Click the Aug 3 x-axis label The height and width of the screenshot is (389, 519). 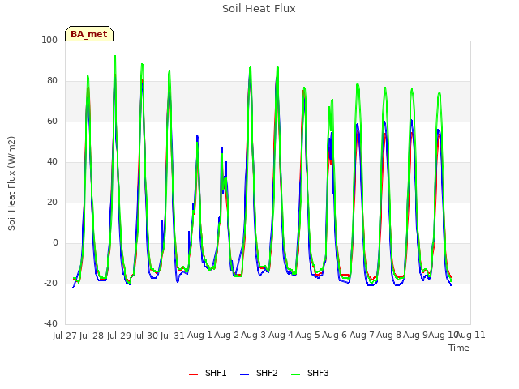(x=254, y=335)
